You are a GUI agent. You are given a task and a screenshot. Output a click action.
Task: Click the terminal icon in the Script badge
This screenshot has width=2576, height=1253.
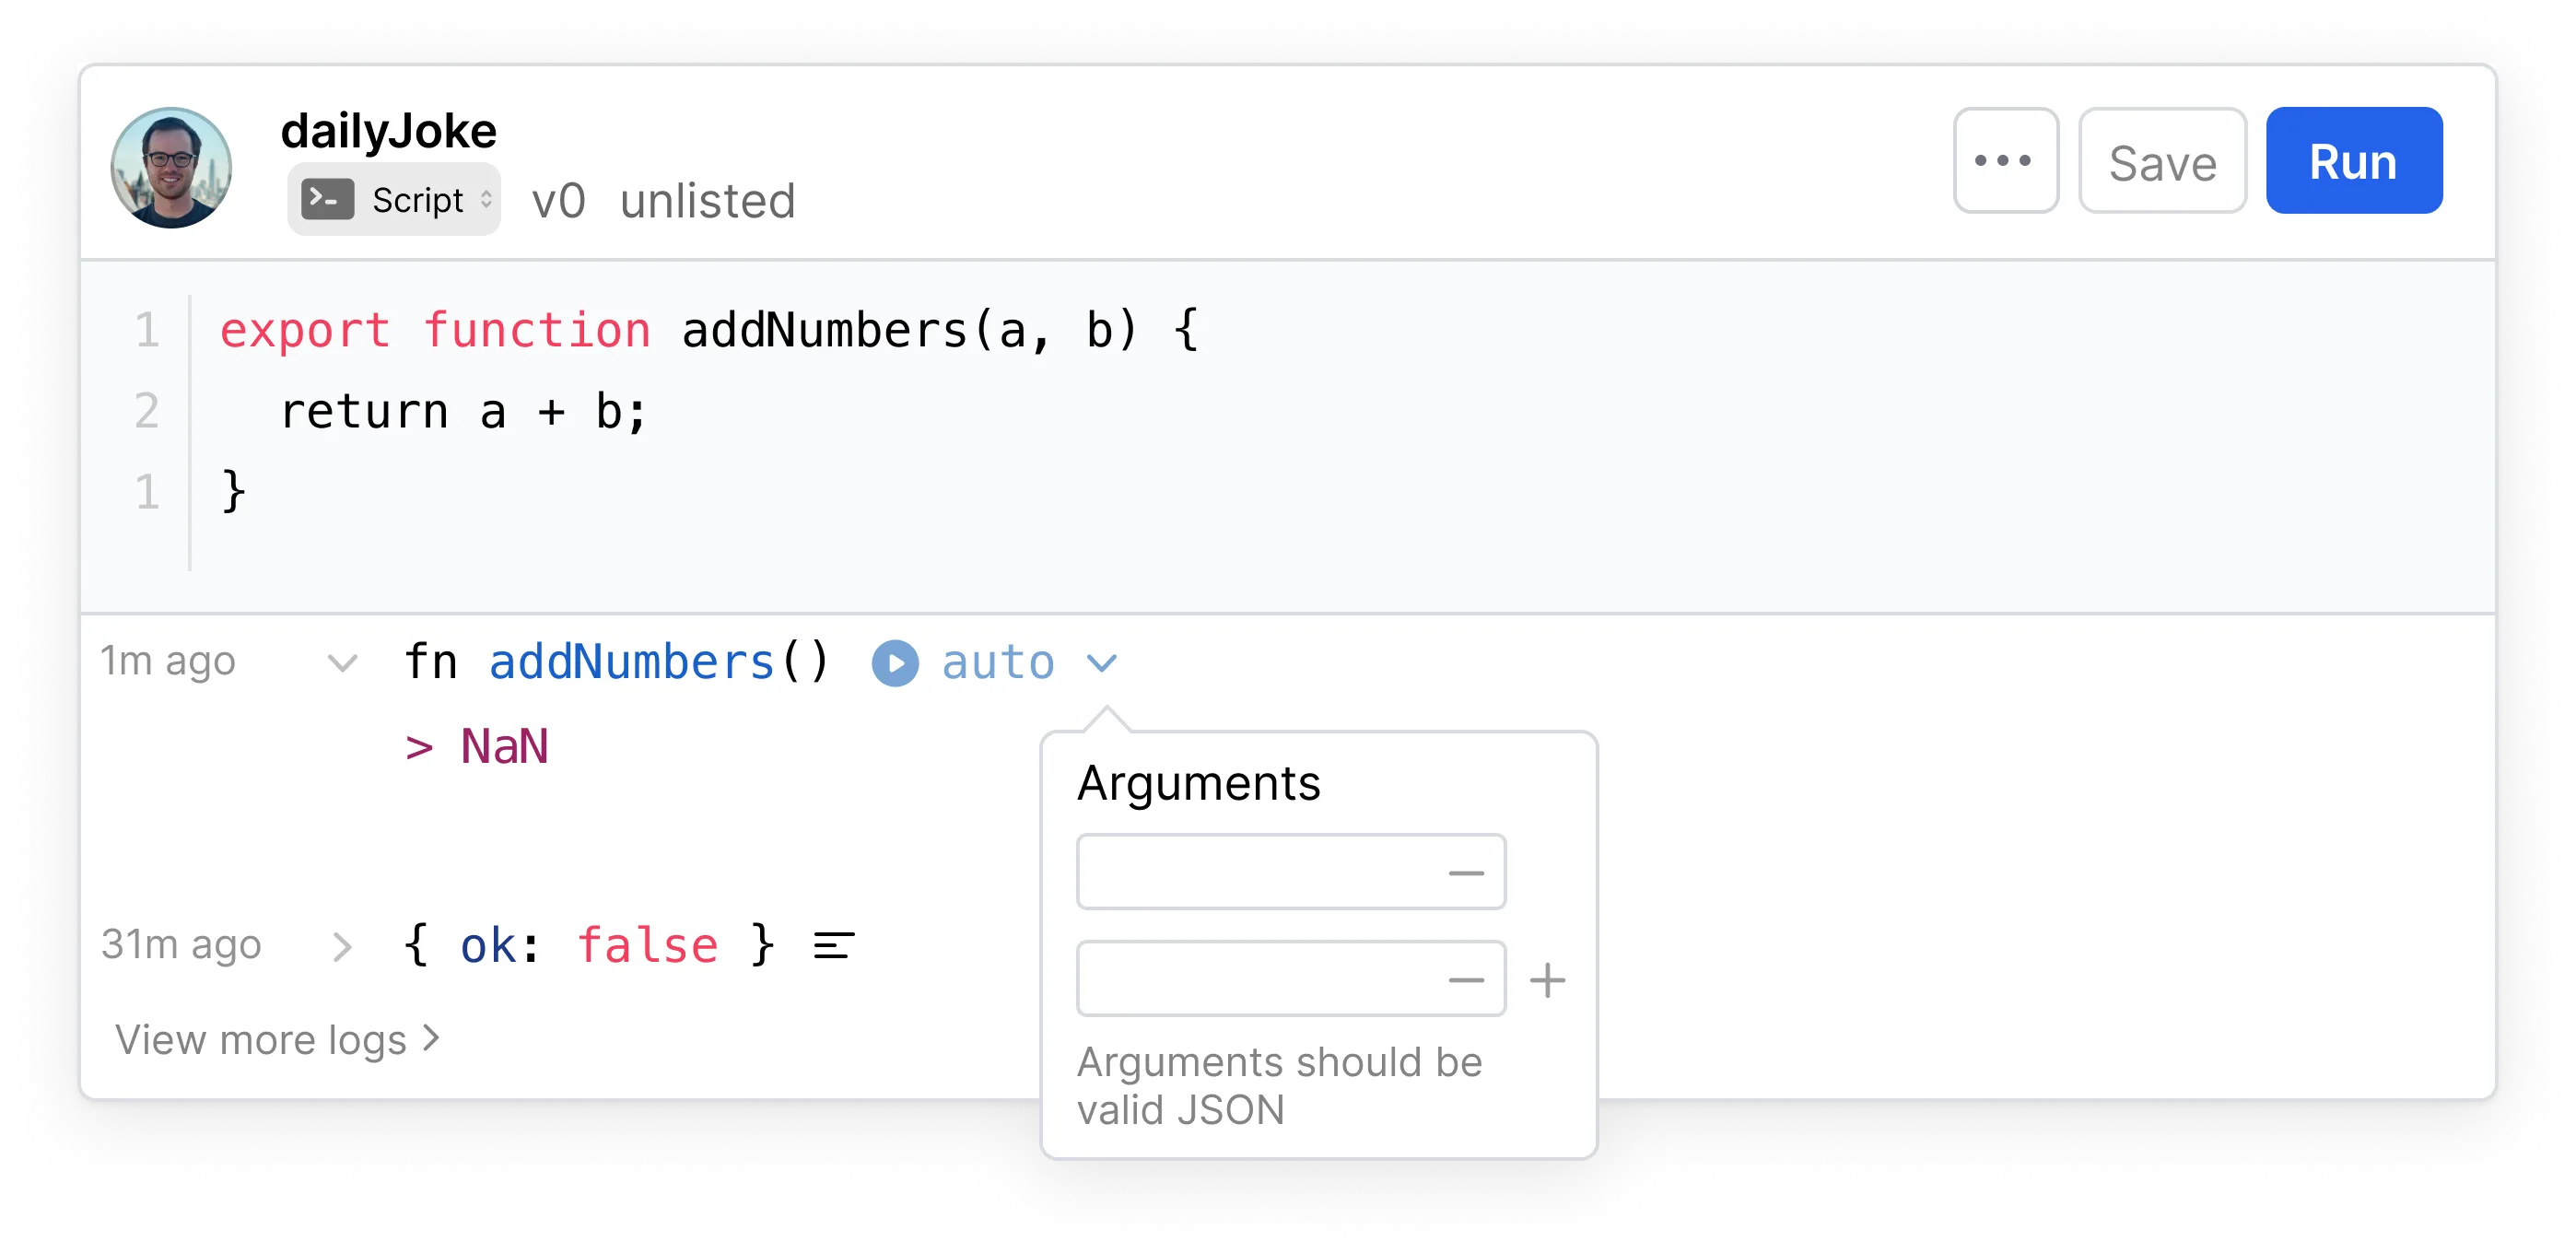(x=327, y=199)
